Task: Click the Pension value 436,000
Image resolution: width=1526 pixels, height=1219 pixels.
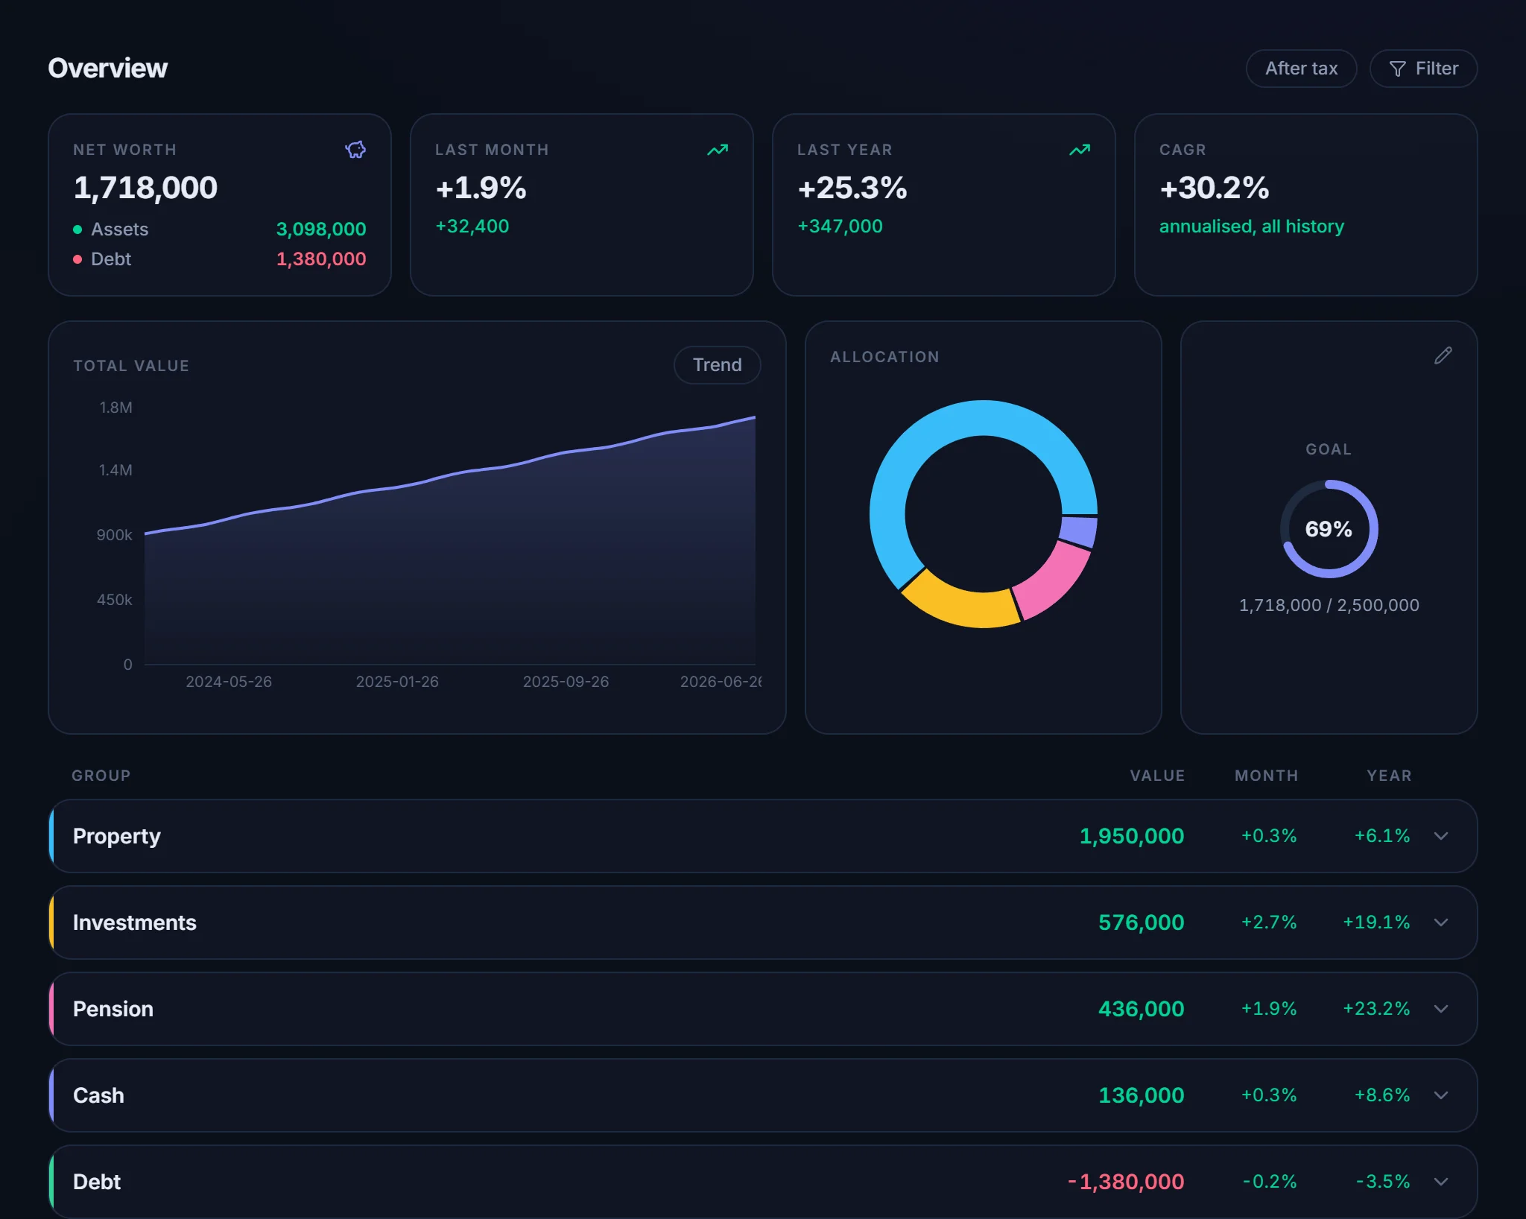Action: 1142,1009
